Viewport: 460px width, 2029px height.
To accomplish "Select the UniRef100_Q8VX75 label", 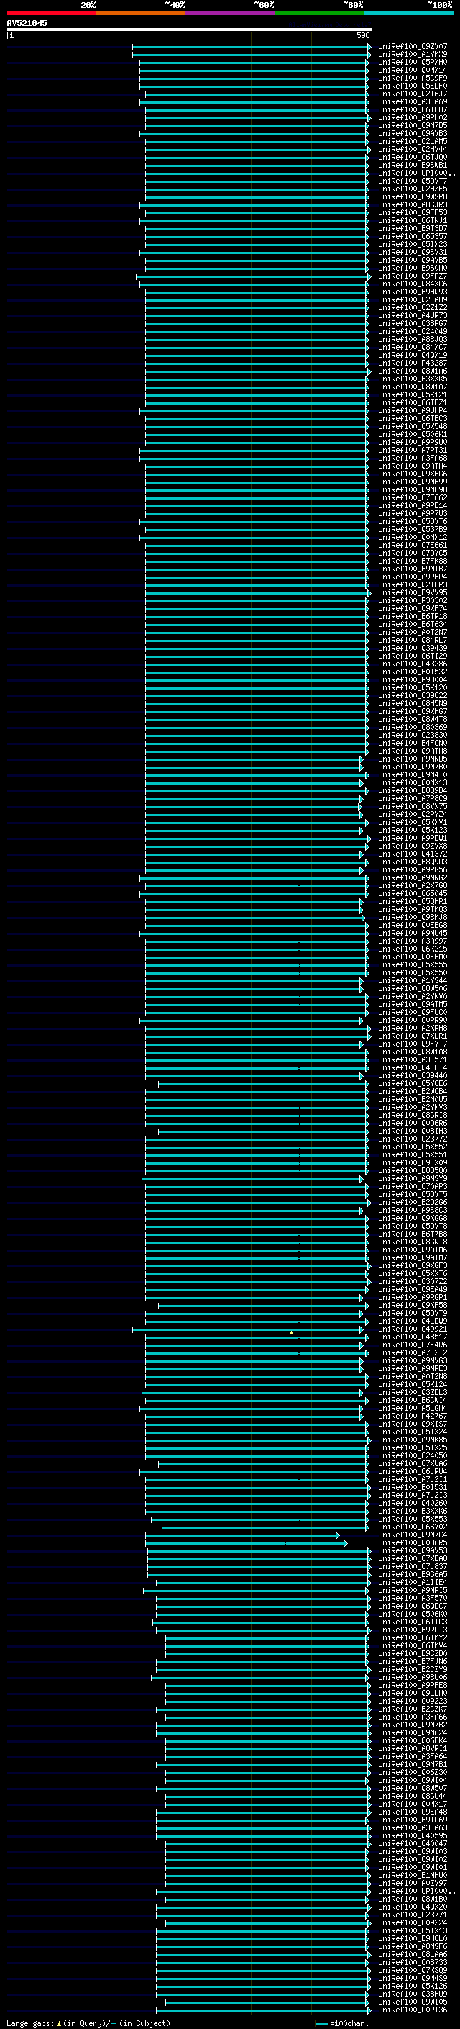I will pos(413,807).
